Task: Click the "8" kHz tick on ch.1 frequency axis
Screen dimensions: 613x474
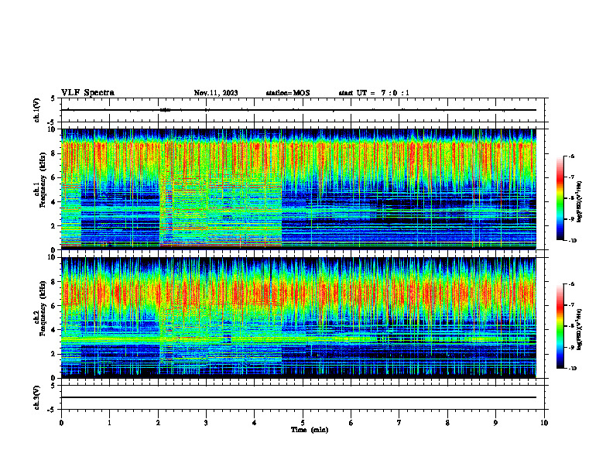Action: point(53,153)
